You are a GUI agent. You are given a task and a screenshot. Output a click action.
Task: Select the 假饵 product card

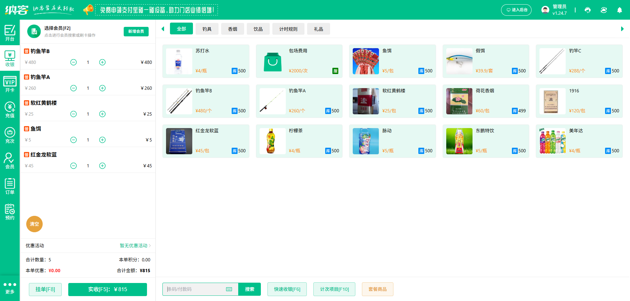tap(486, 61)
